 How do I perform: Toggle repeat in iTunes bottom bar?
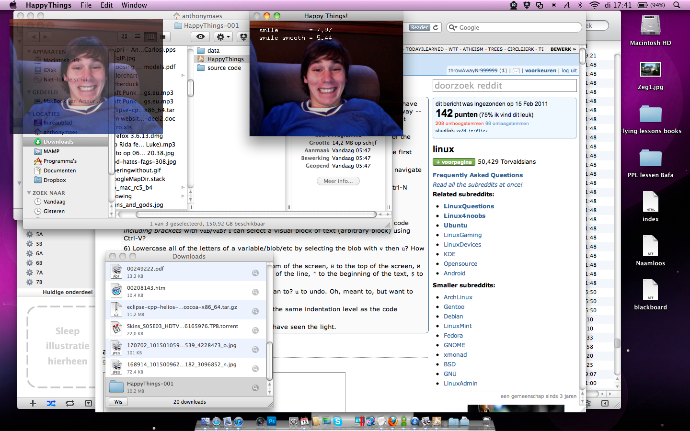click(70, 403)
